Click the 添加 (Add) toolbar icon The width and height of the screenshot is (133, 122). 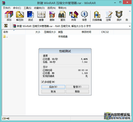[x=9, y=16]
